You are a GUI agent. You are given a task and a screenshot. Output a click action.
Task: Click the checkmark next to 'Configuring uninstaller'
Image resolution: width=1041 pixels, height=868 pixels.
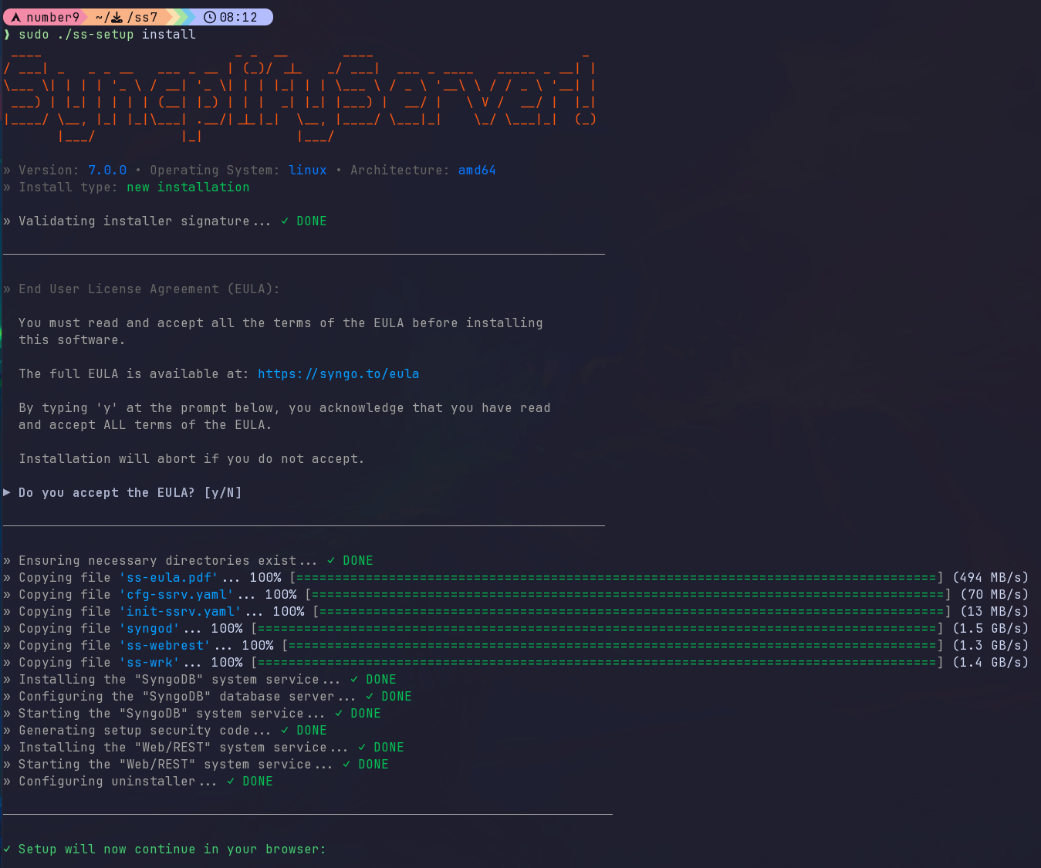point(230,781)
